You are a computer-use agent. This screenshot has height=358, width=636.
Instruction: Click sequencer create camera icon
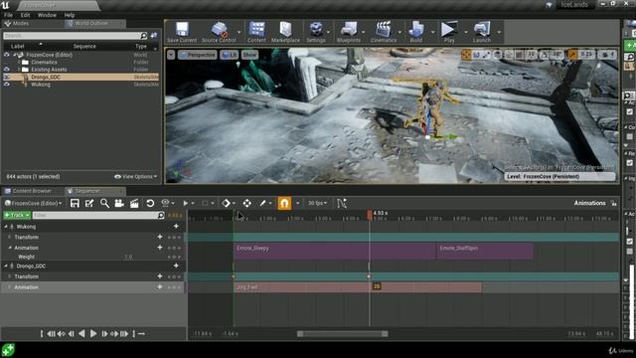click(119, 203)
